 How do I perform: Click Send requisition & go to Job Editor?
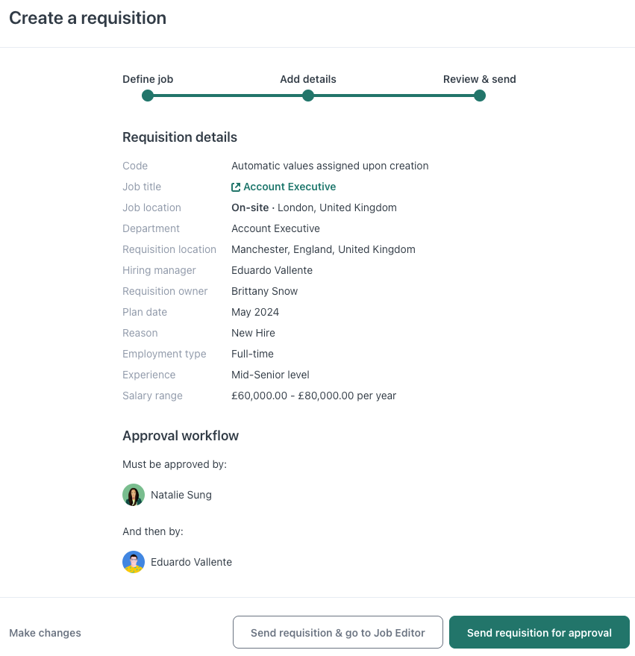pyautogui.click(x=337, y=632)
